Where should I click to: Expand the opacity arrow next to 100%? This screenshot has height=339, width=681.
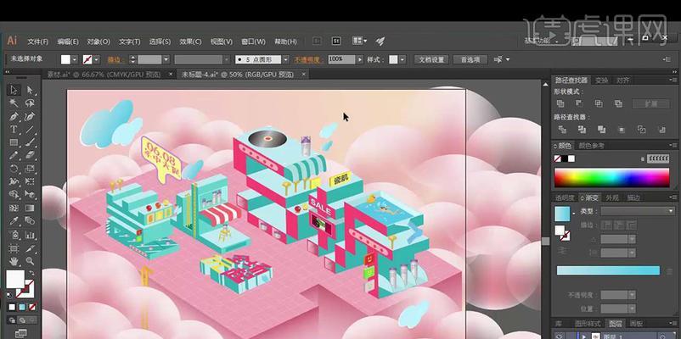360,59
